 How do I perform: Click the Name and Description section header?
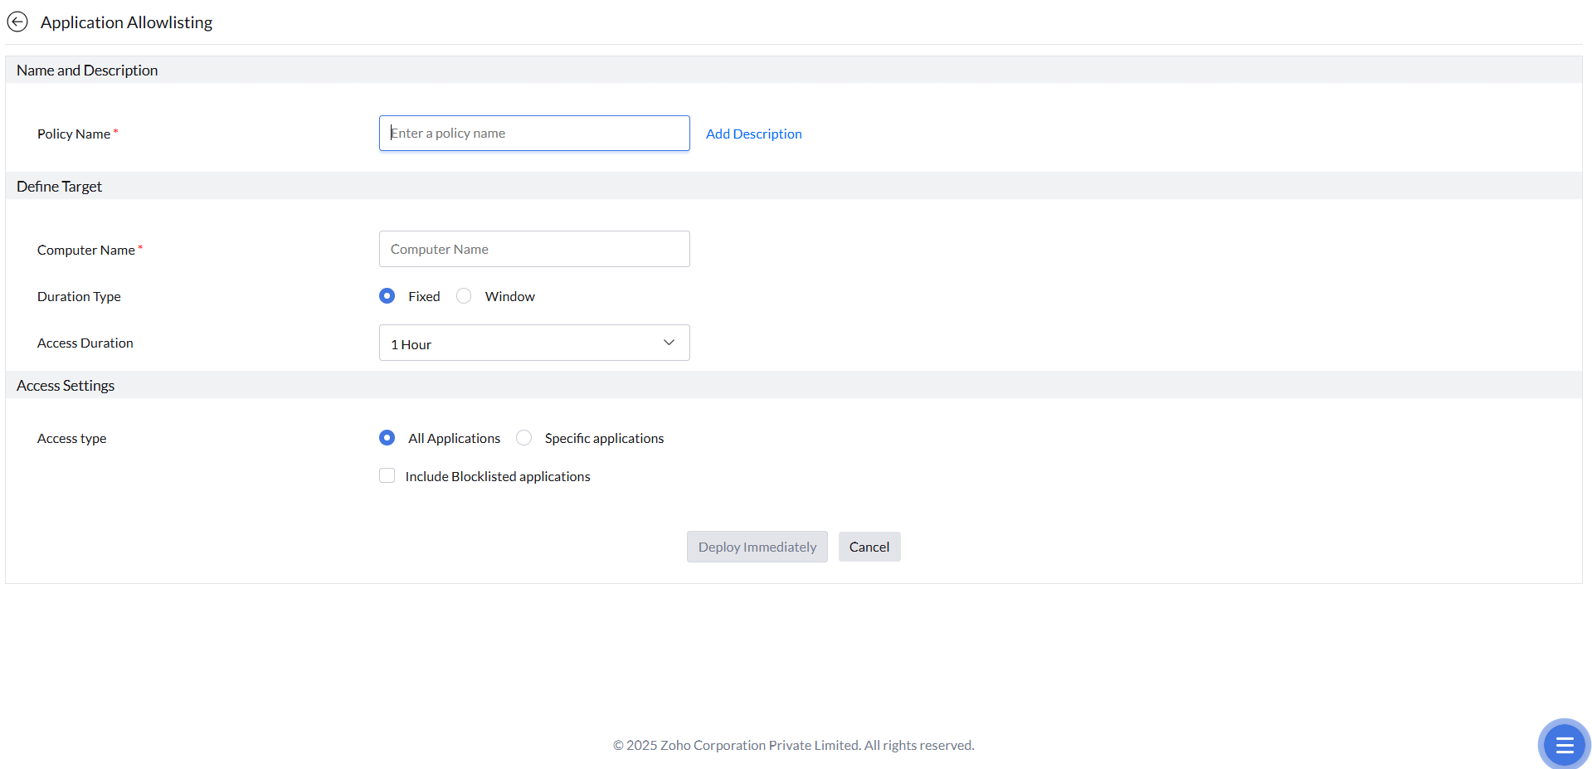(x=87, y=71)
